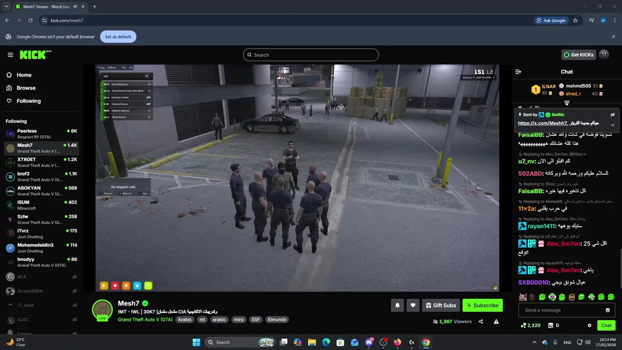622x350 pixels.
Task: Click the mtrp stream tag
Action: tap(239, 319)
